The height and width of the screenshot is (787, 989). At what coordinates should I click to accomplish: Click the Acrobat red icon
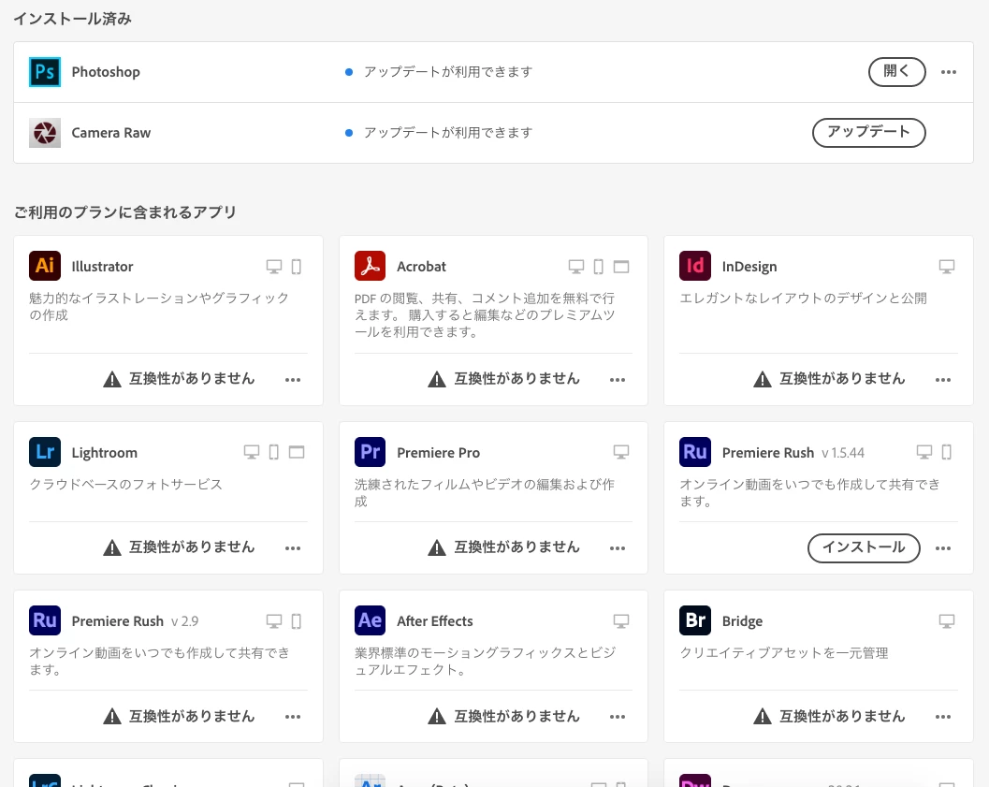coord(370,266)
